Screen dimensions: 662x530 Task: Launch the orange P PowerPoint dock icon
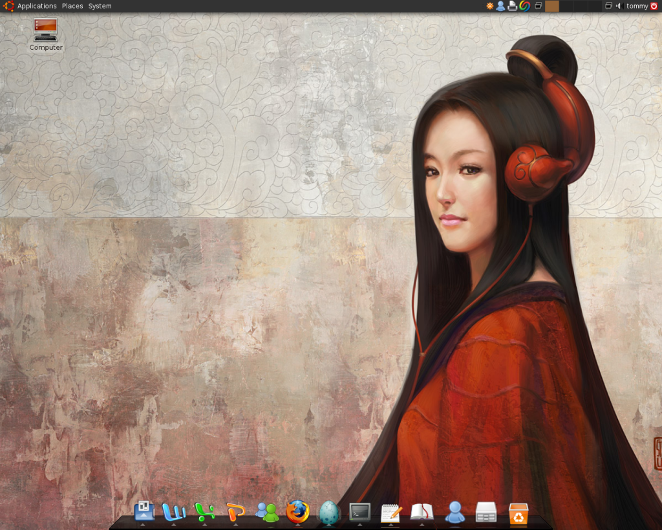(235, 512)
